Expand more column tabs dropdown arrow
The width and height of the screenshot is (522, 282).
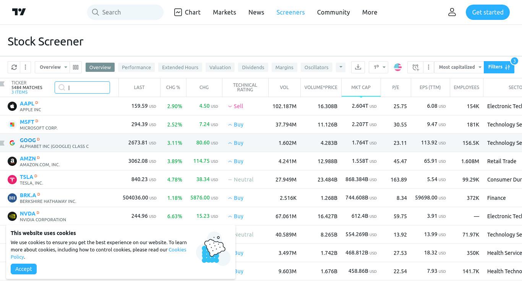[x=340, y=67]
